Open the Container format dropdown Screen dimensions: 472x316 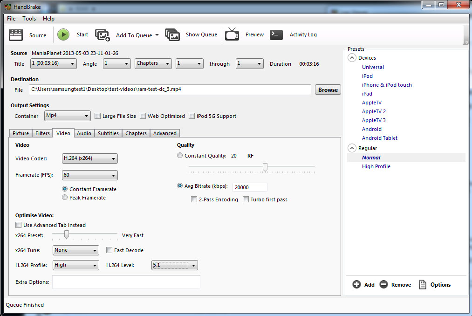click(67, 116)
